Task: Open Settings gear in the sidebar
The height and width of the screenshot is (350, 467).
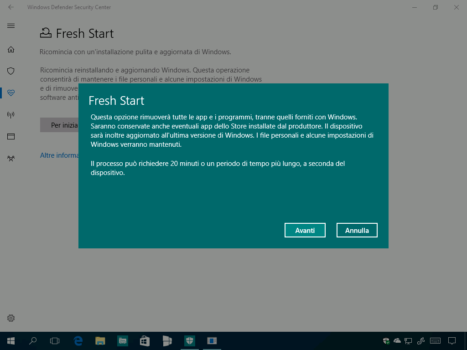Action: (x=11, y=318)
